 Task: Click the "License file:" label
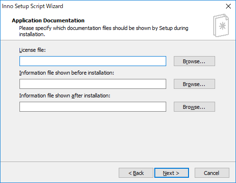pyautogui.click(x=32, y=50)
